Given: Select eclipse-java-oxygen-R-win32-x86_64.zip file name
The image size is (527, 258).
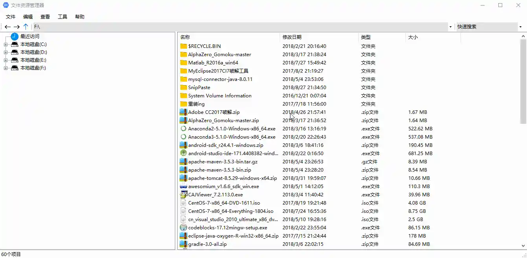Looking at the screenshot, I should [x=233, y=236].
